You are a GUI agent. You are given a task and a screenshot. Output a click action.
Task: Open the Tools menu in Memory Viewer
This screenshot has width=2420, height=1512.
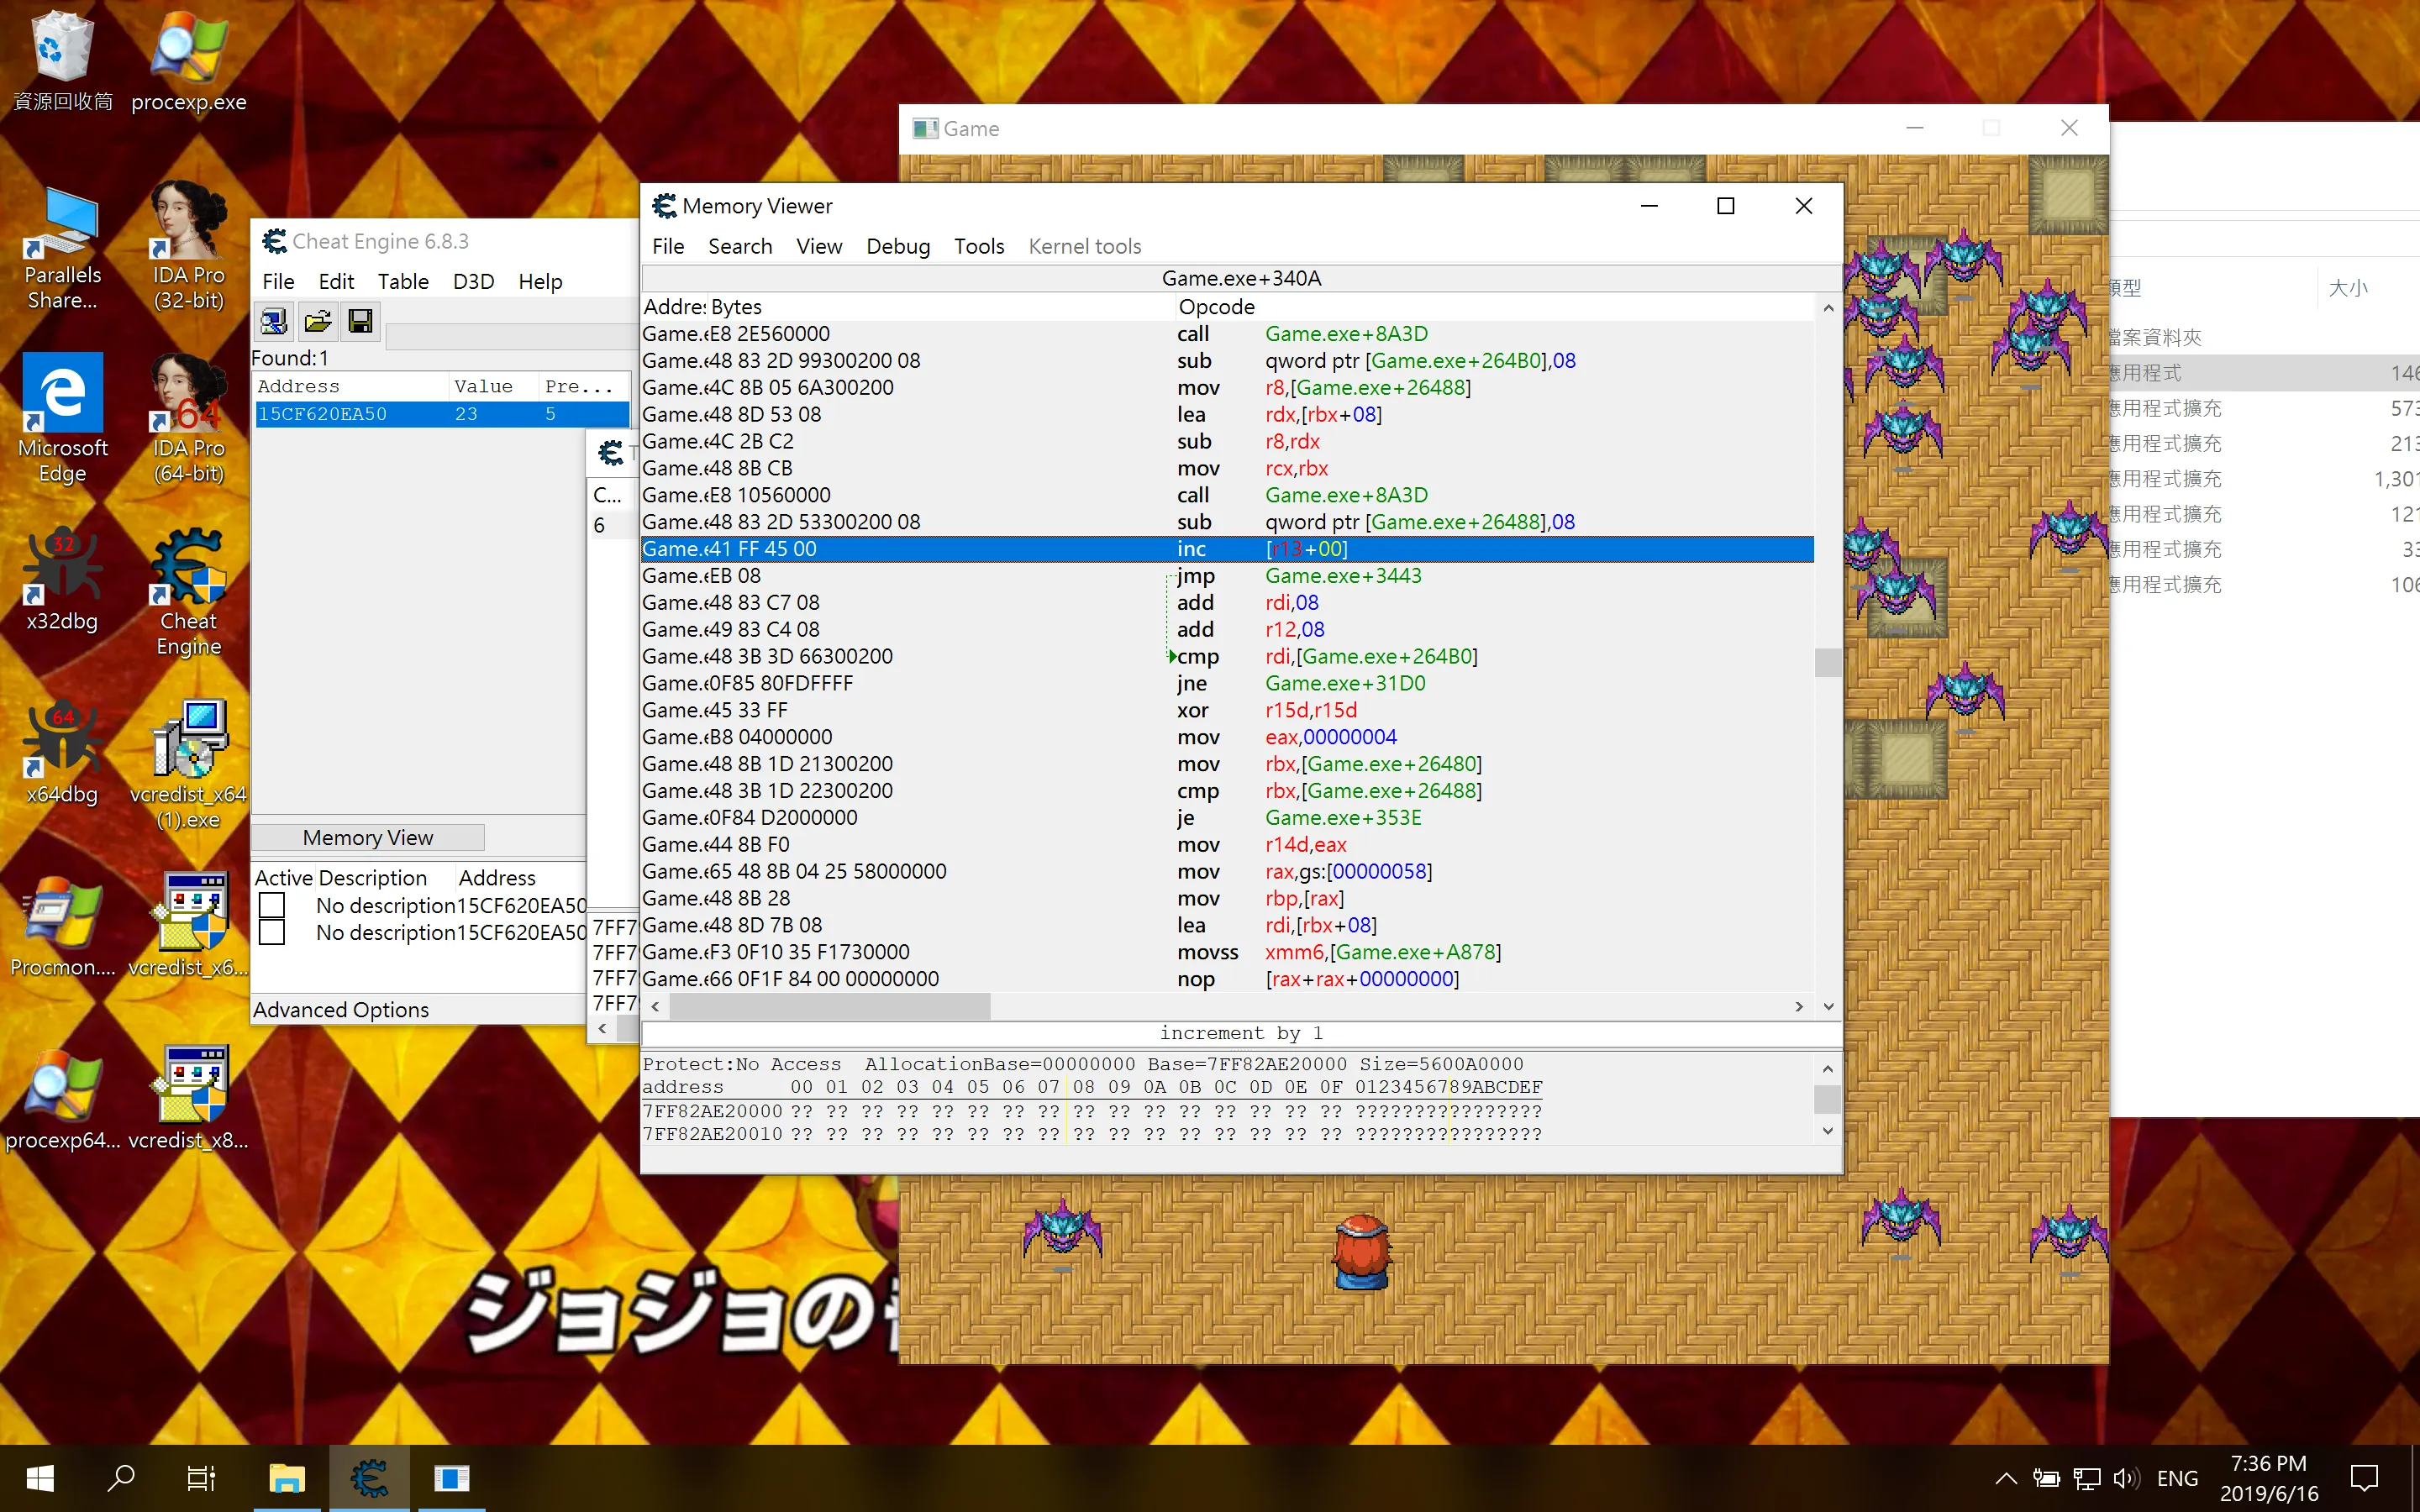tap(979, 246)
